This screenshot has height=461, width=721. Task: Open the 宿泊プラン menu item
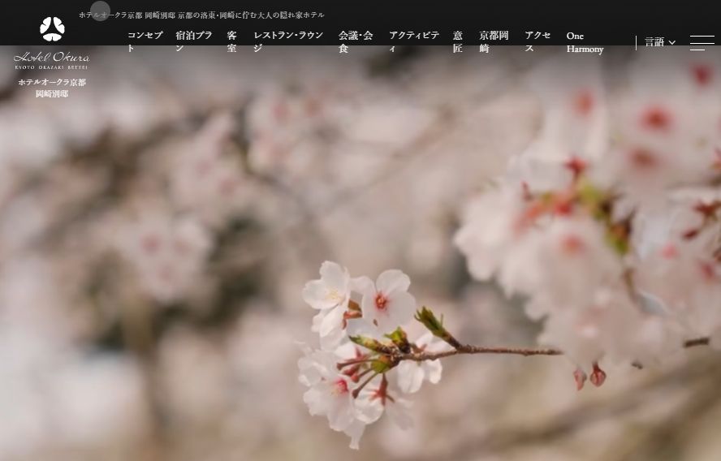(194, 41)
